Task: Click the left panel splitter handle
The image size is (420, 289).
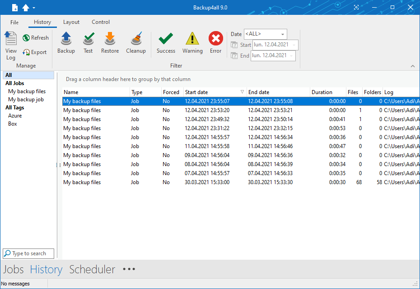Action: (x=57, y=165)
